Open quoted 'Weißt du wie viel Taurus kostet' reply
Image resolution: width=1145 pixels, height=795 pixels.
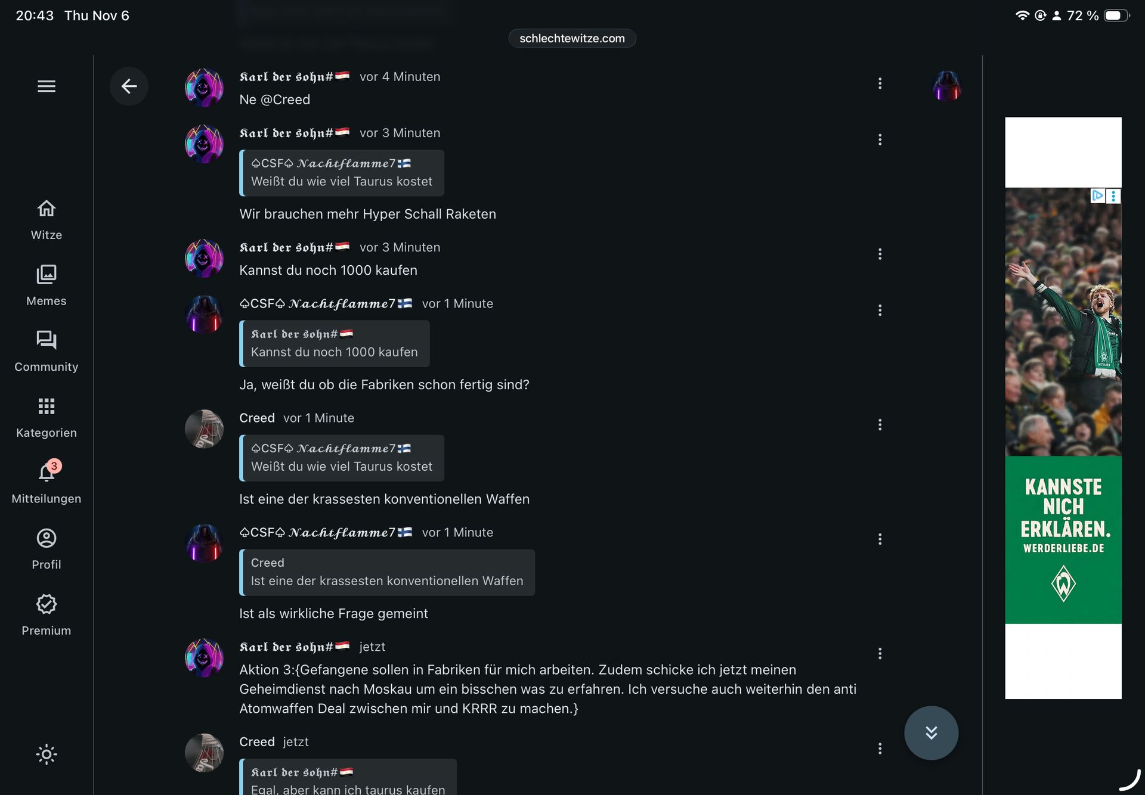pos(342,173)
